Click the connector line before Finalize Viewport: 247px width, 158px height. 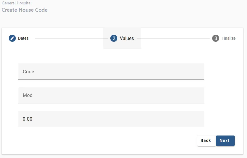(174, 38)
